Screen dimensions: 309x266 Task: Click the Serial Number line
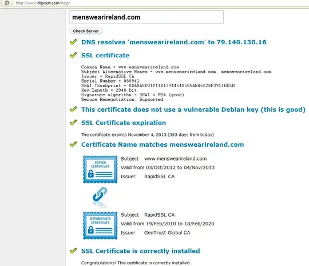click(x=110, y=81)
